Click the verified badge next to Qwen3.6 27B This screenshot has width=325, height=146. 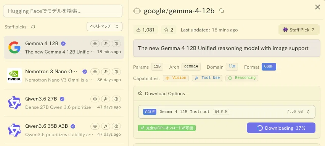point(62,99)
